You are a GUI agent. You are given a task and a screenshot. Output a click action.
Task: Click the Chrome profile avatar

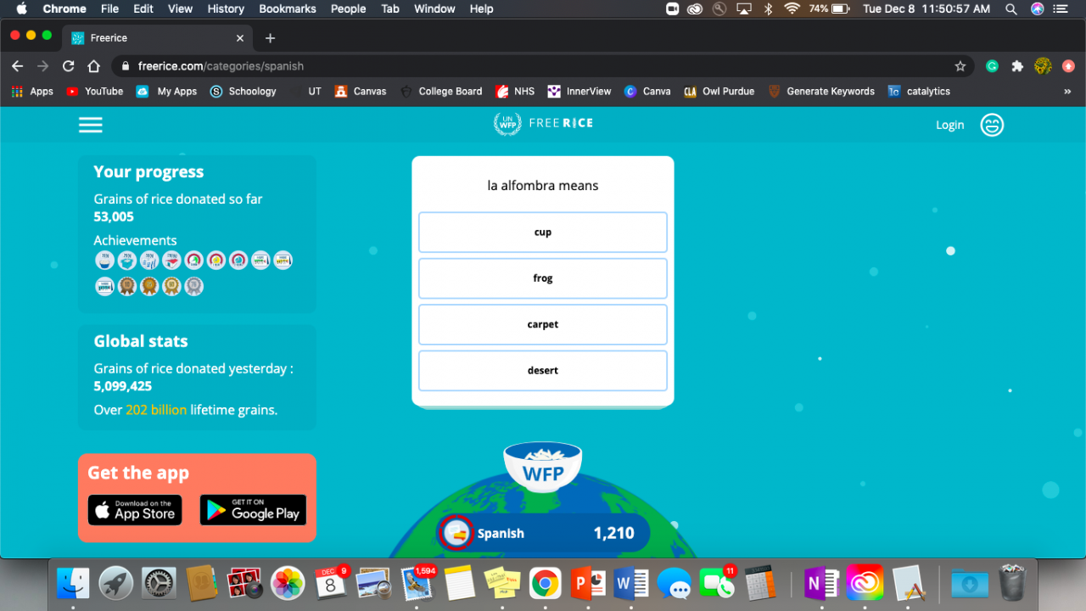click(1043, 66)
